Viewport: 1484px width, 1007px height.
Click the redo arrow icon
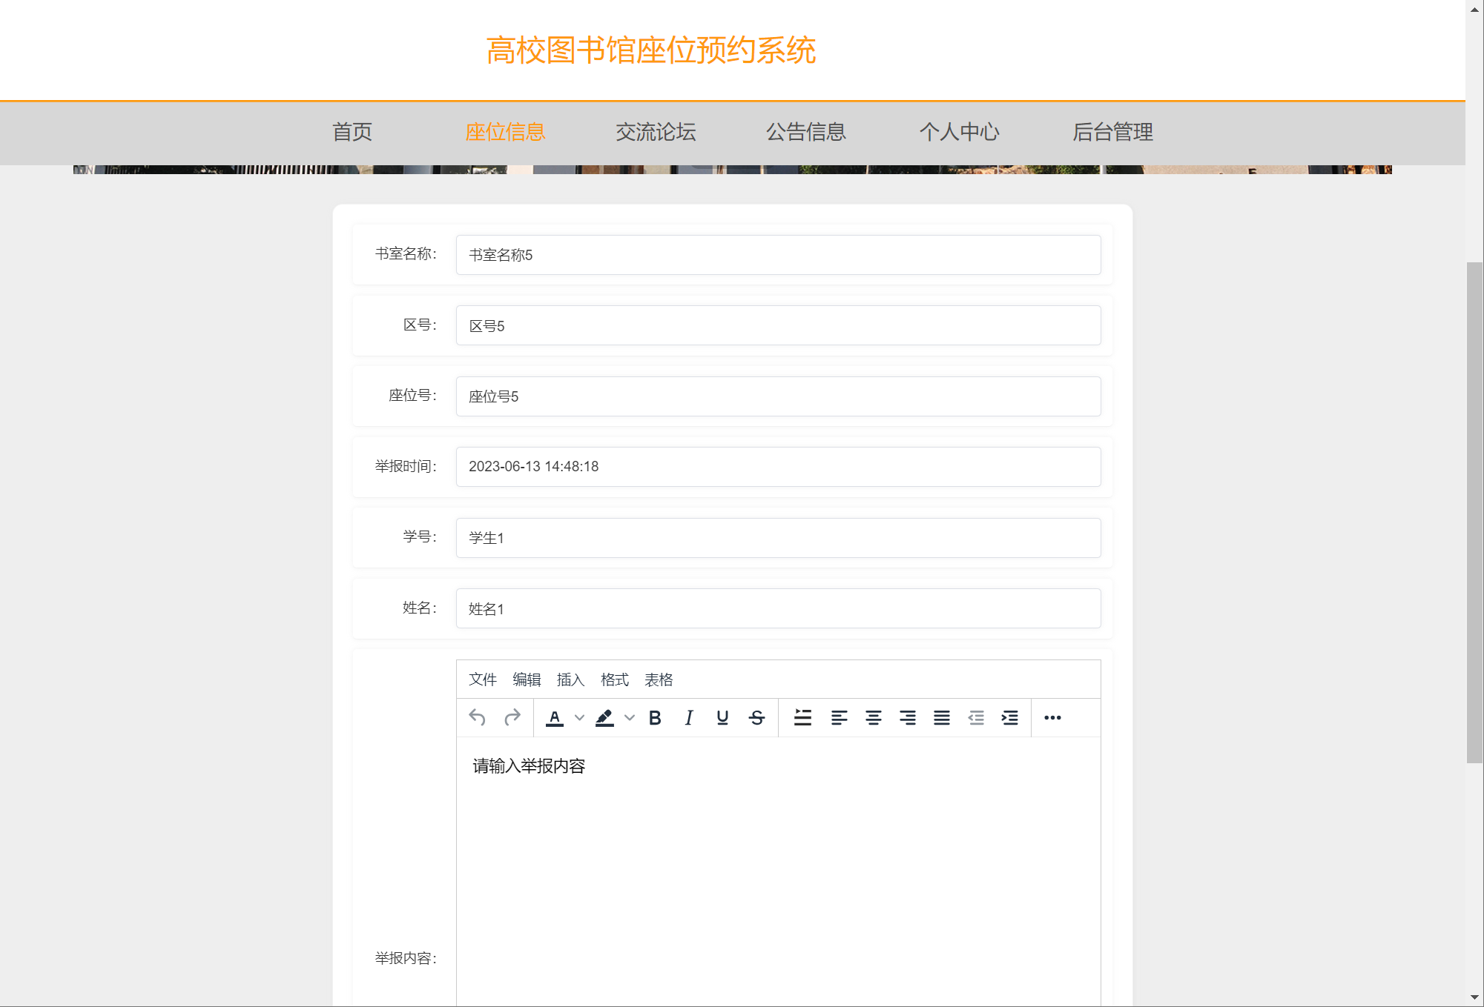[512, 717]
